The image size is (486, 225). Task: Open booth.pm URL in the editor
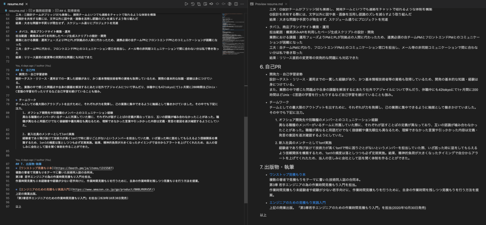pyautogui.click(x=84, y=168)
